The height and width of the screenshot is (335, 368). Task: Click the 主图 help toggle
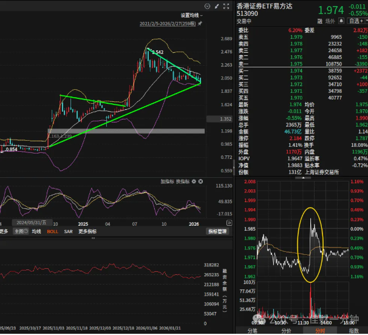[21, 232]
